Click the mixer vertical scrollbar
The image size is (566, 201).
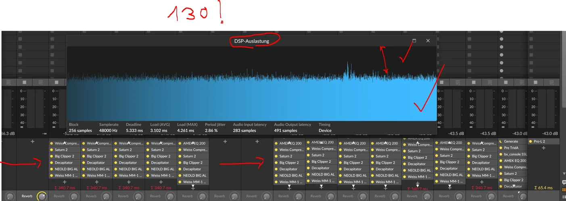[563, 68]
